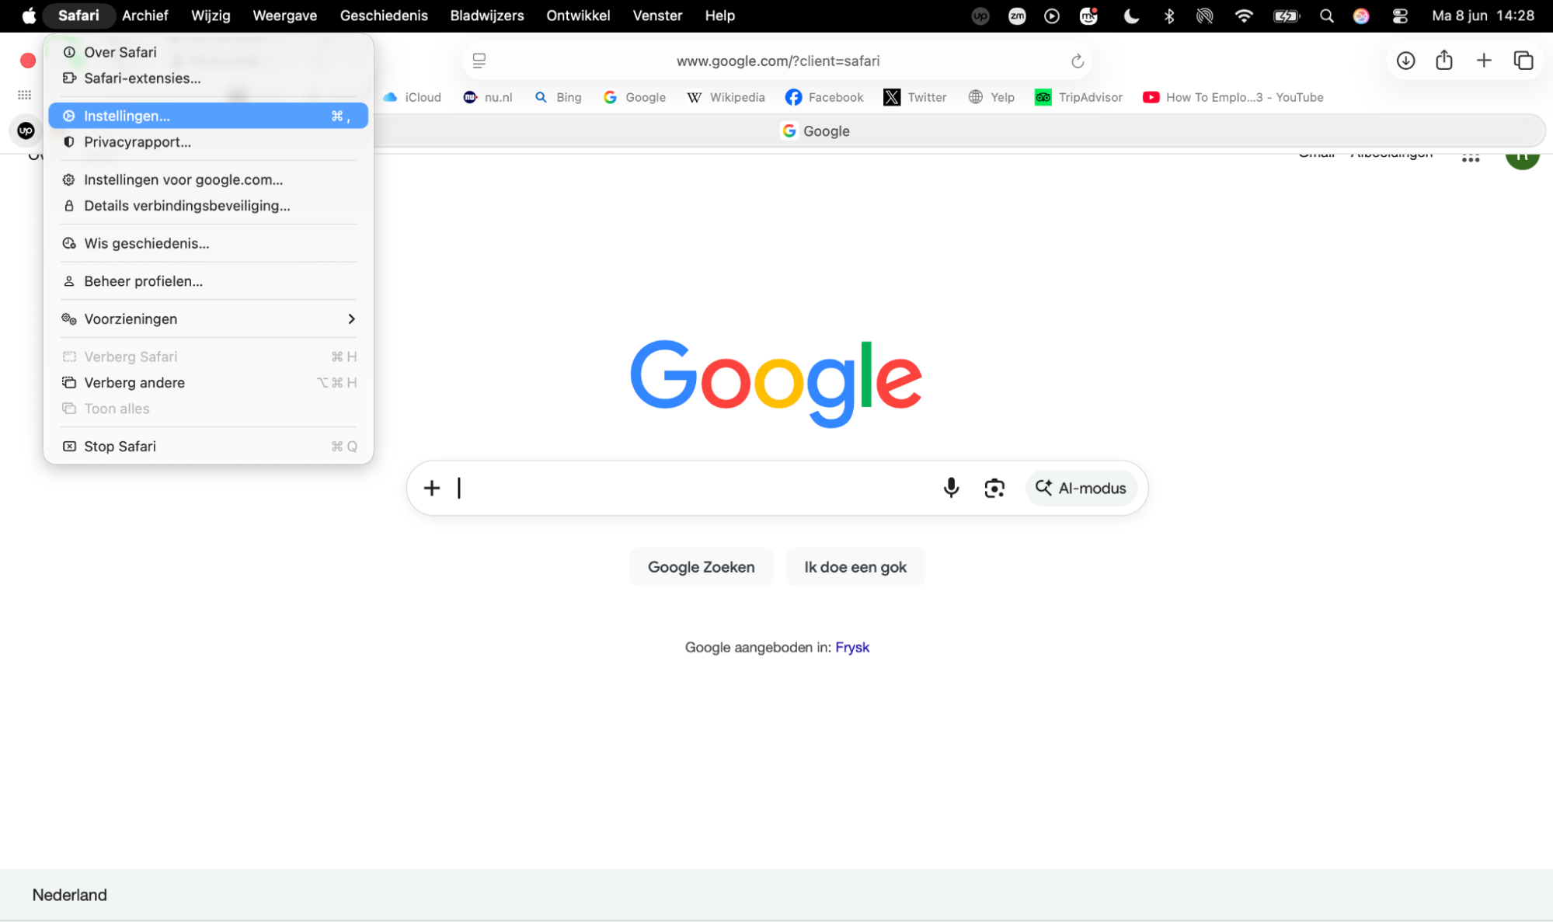Open the Help menu
This screenshot has height=922, width=1553.
tap(720, 16)
